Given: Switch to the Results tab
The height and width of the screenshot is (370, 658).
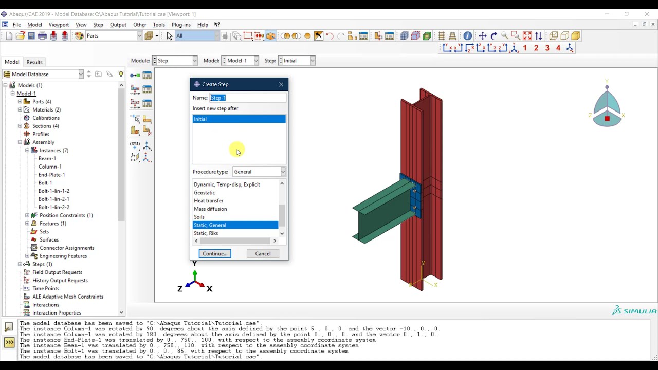Looking at the screenshot, I should click(34, 62).
